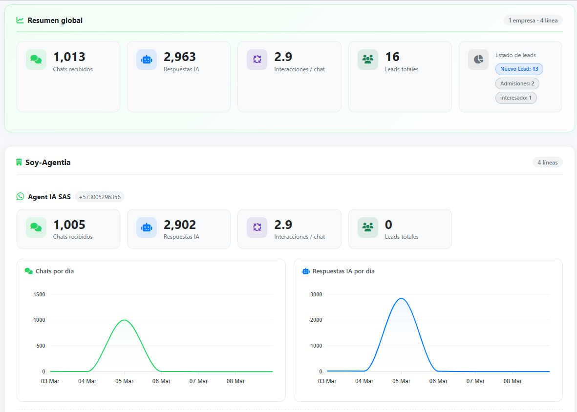Click the Chats por día chart title
This screenshot has height=412, width=577.
54,271
